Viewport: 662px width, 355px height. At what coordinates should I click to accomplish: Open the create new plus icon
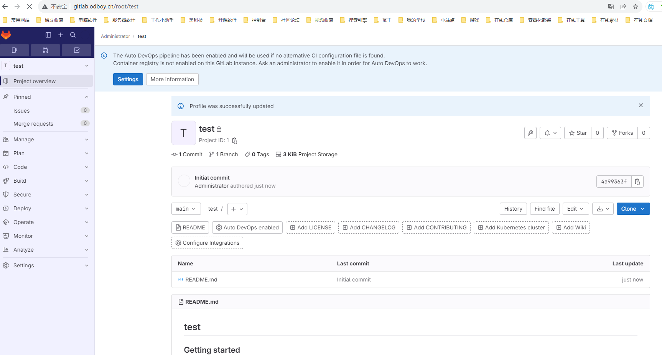[61, 35]
